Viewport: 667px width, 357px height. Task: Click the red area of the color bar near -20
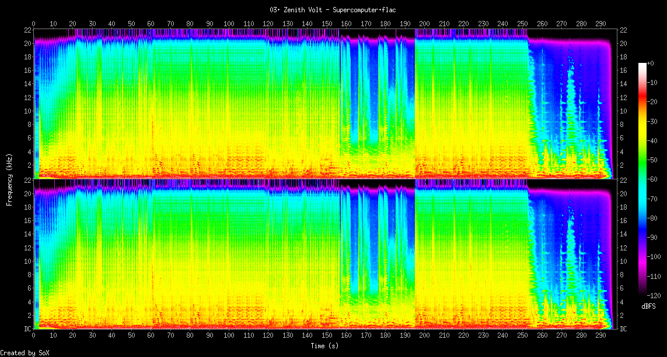pos(642,101)
